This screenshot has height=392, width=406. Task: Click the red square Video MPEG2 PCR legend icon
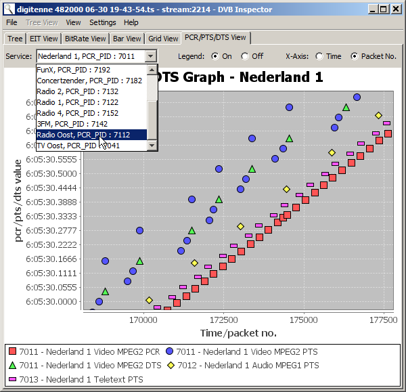12,351
